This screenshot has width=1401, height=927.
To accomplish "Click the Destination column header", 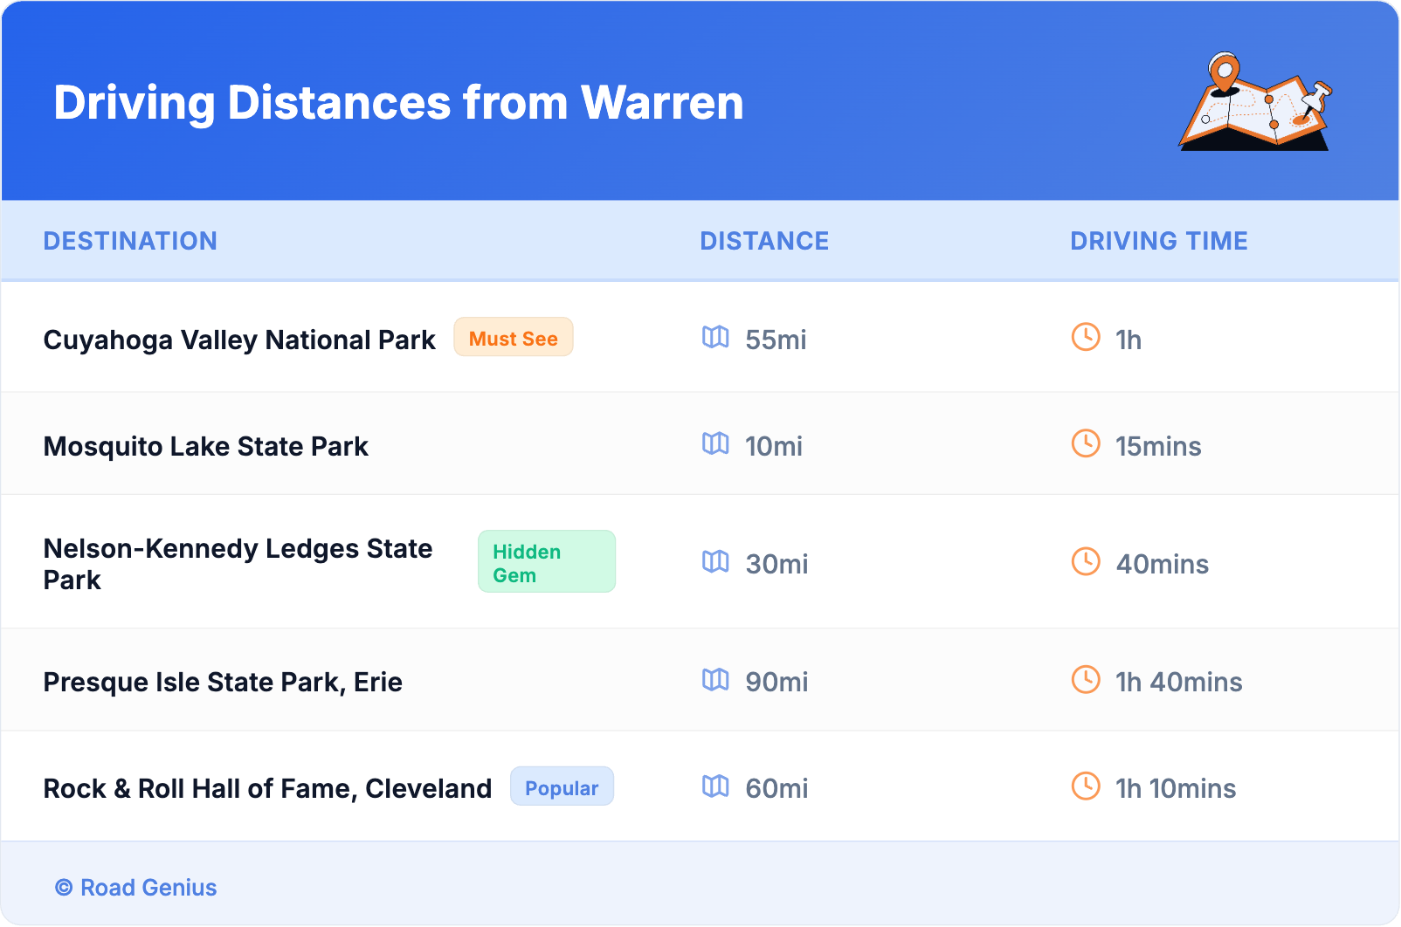I will click(x=130, y=241).
